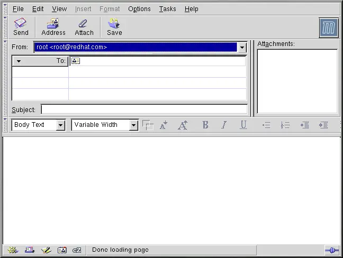Expand the From account dropdown
This screenshot has width=343, height=258.
coord(242,48)
